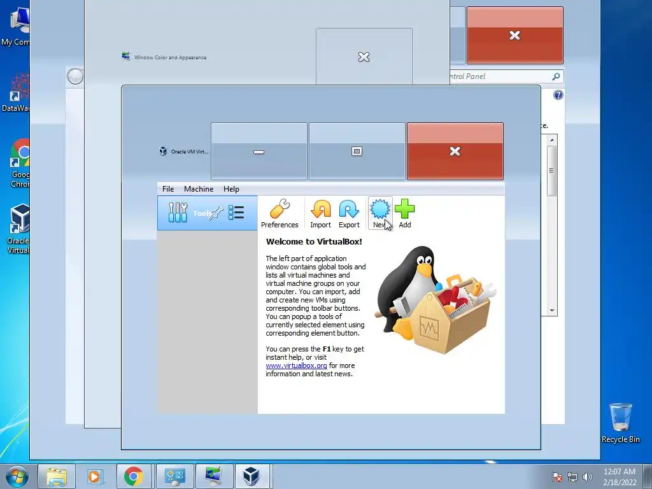Open the Help menu in VirtualBox
The image size is (652, 489).
pos(231,188)
